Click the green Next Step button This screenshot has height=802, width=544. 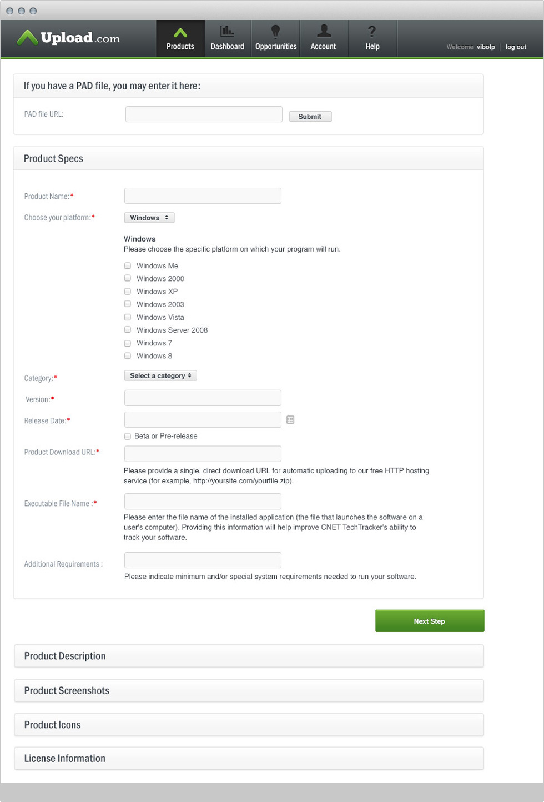[429, 621]
